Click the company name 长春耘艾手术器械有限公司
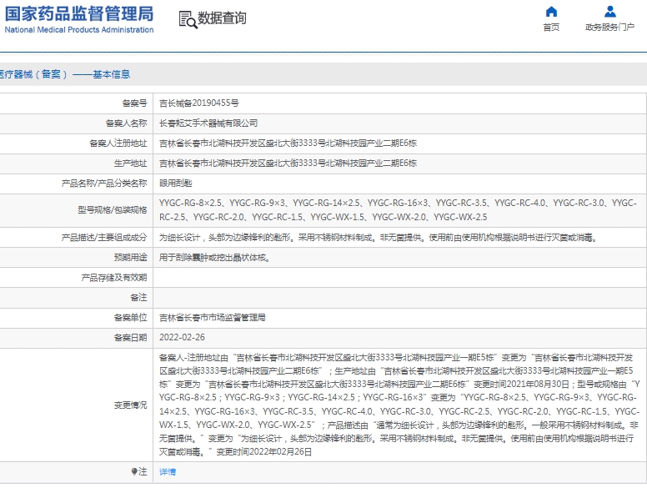Viewport: 647px width, 488px height. pyautogui.click(x=208, y=123)
